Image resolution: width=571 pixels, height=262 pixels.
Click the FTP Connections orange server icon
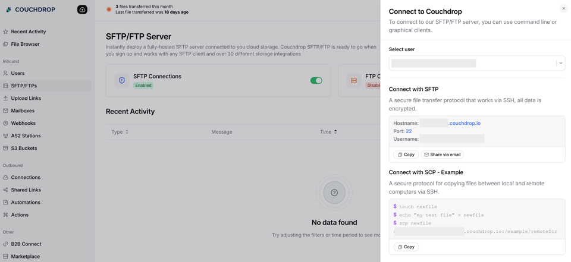[x=354, y=80]
